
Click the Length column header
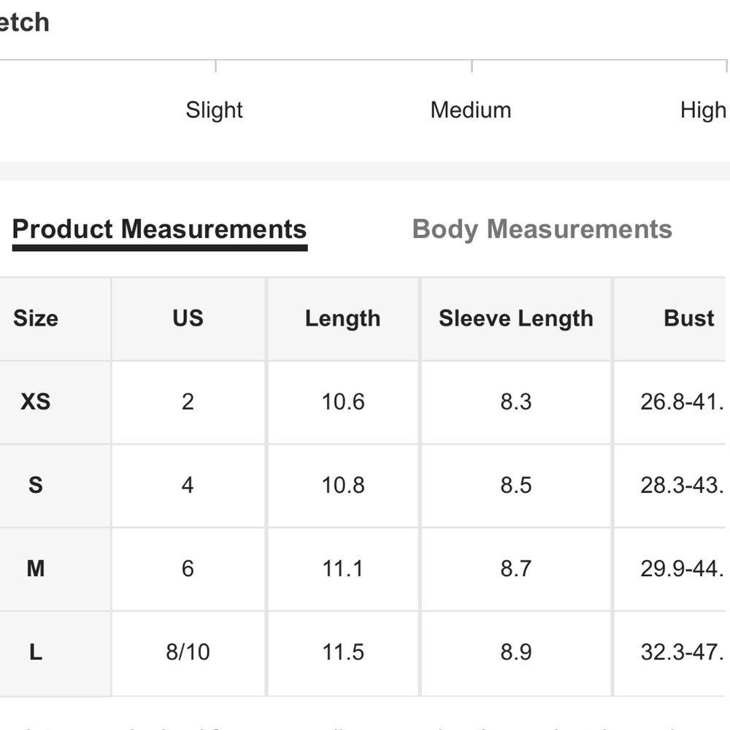pyautogui.click(x=342, y=318)
